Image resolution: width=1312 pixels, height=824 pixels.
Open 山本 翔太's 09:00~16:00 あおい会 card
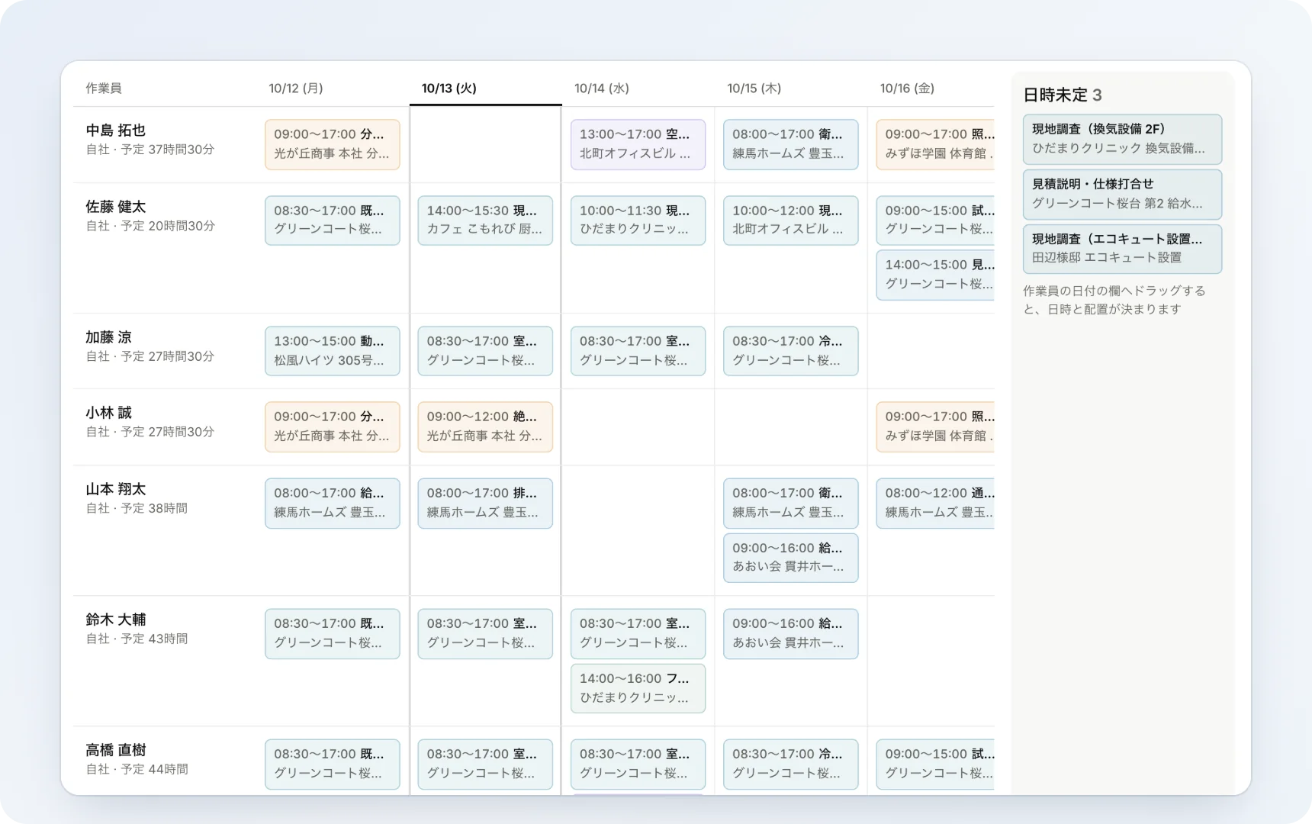[791, 558]
